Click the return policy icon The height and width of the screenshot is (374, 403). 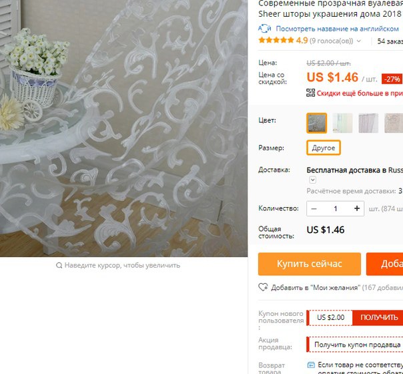pos(311,365)
